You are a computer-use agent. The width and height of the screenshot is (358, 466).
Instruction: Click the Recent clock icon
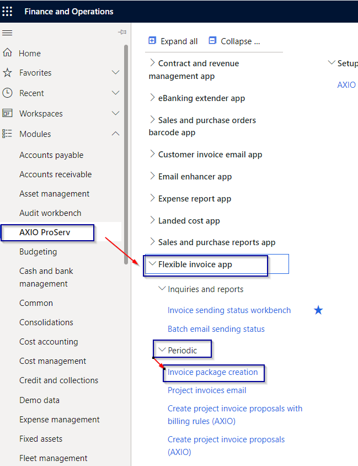tap(7, 93)
